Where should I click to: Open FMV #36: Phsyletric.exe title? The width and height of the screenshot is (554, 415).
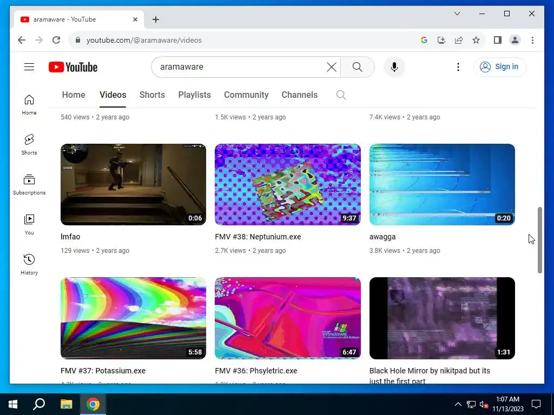[256, 371]
